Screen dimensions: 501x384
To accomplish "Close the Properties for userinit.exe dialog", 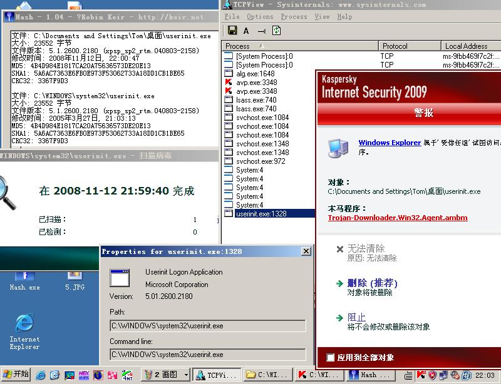I will [306, 251].
